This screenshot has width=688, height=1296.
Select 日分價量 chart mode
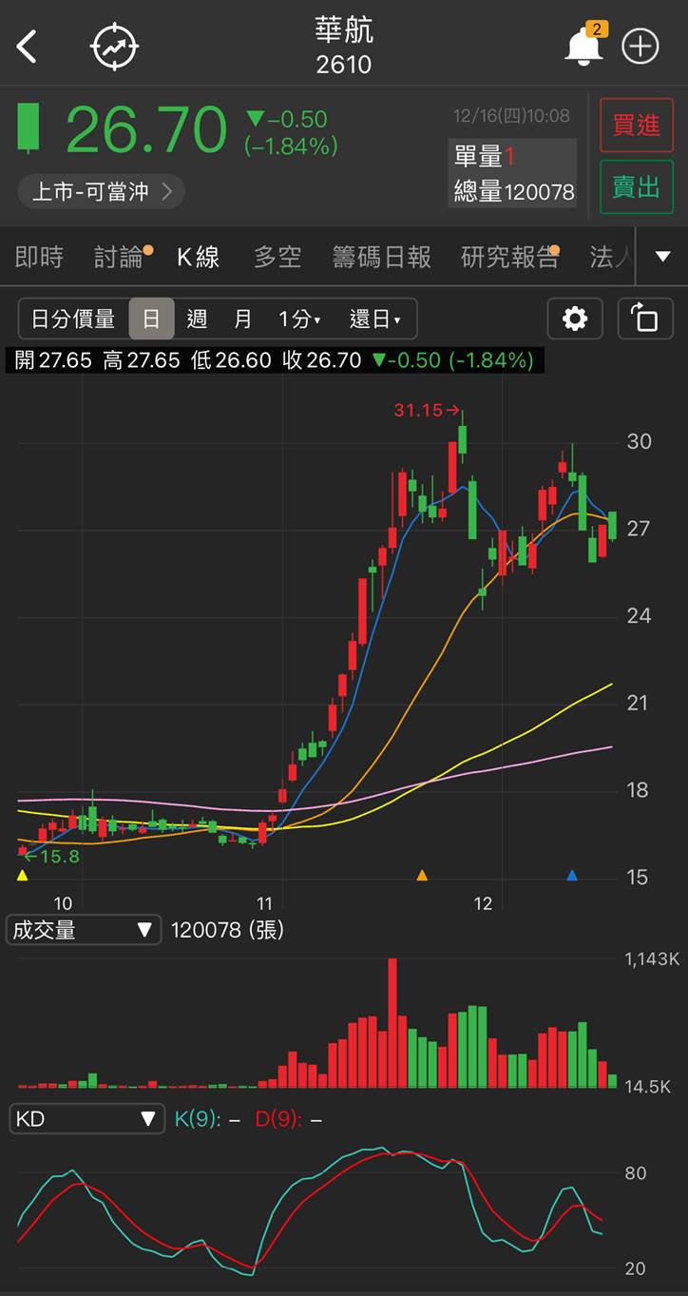[73, 319]
